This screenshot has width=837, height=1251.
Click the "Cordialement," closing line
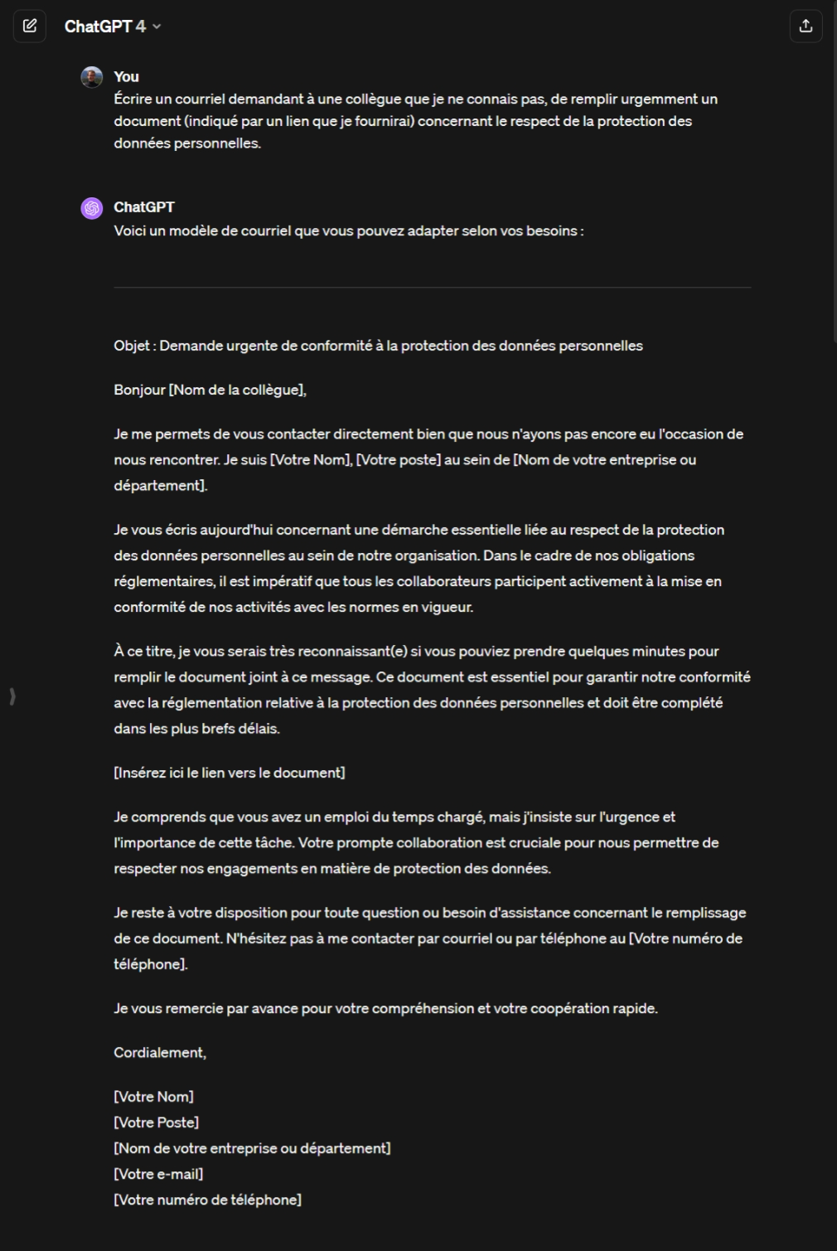160,1053
